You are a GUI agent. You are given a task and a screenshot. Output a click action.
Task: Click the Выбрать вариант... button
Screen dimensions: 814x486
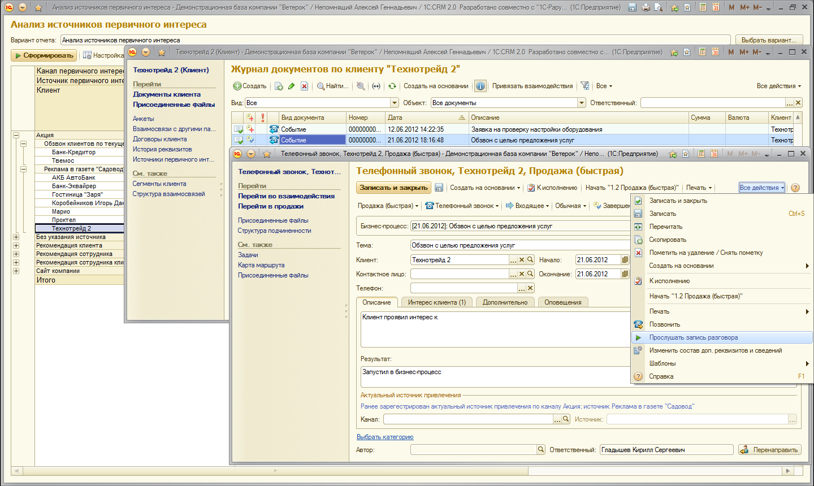[769, 40]
